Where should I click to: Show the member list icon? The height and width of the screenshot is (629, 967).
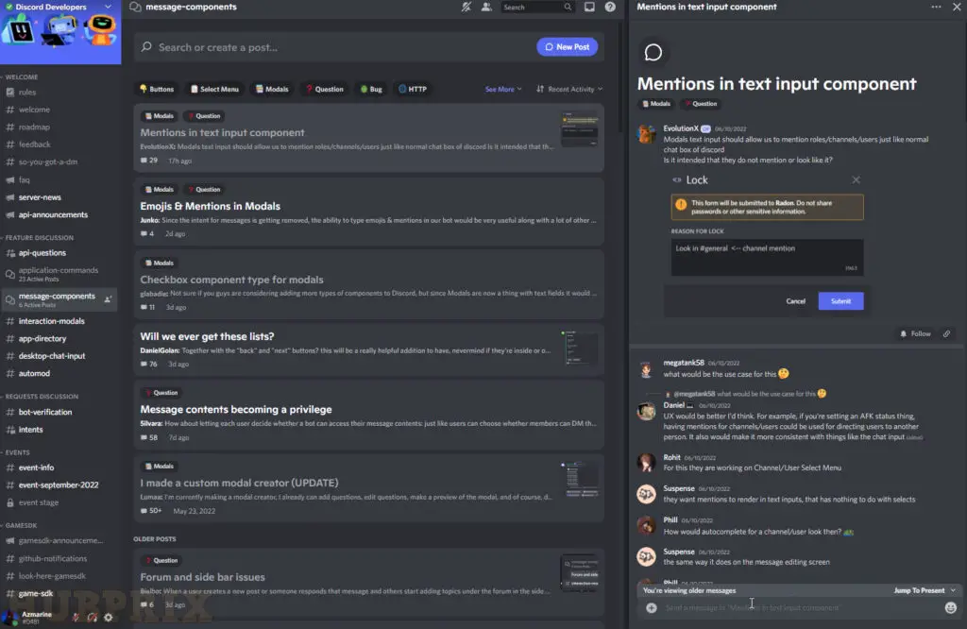pyautogui.click(x=486, y=7)
